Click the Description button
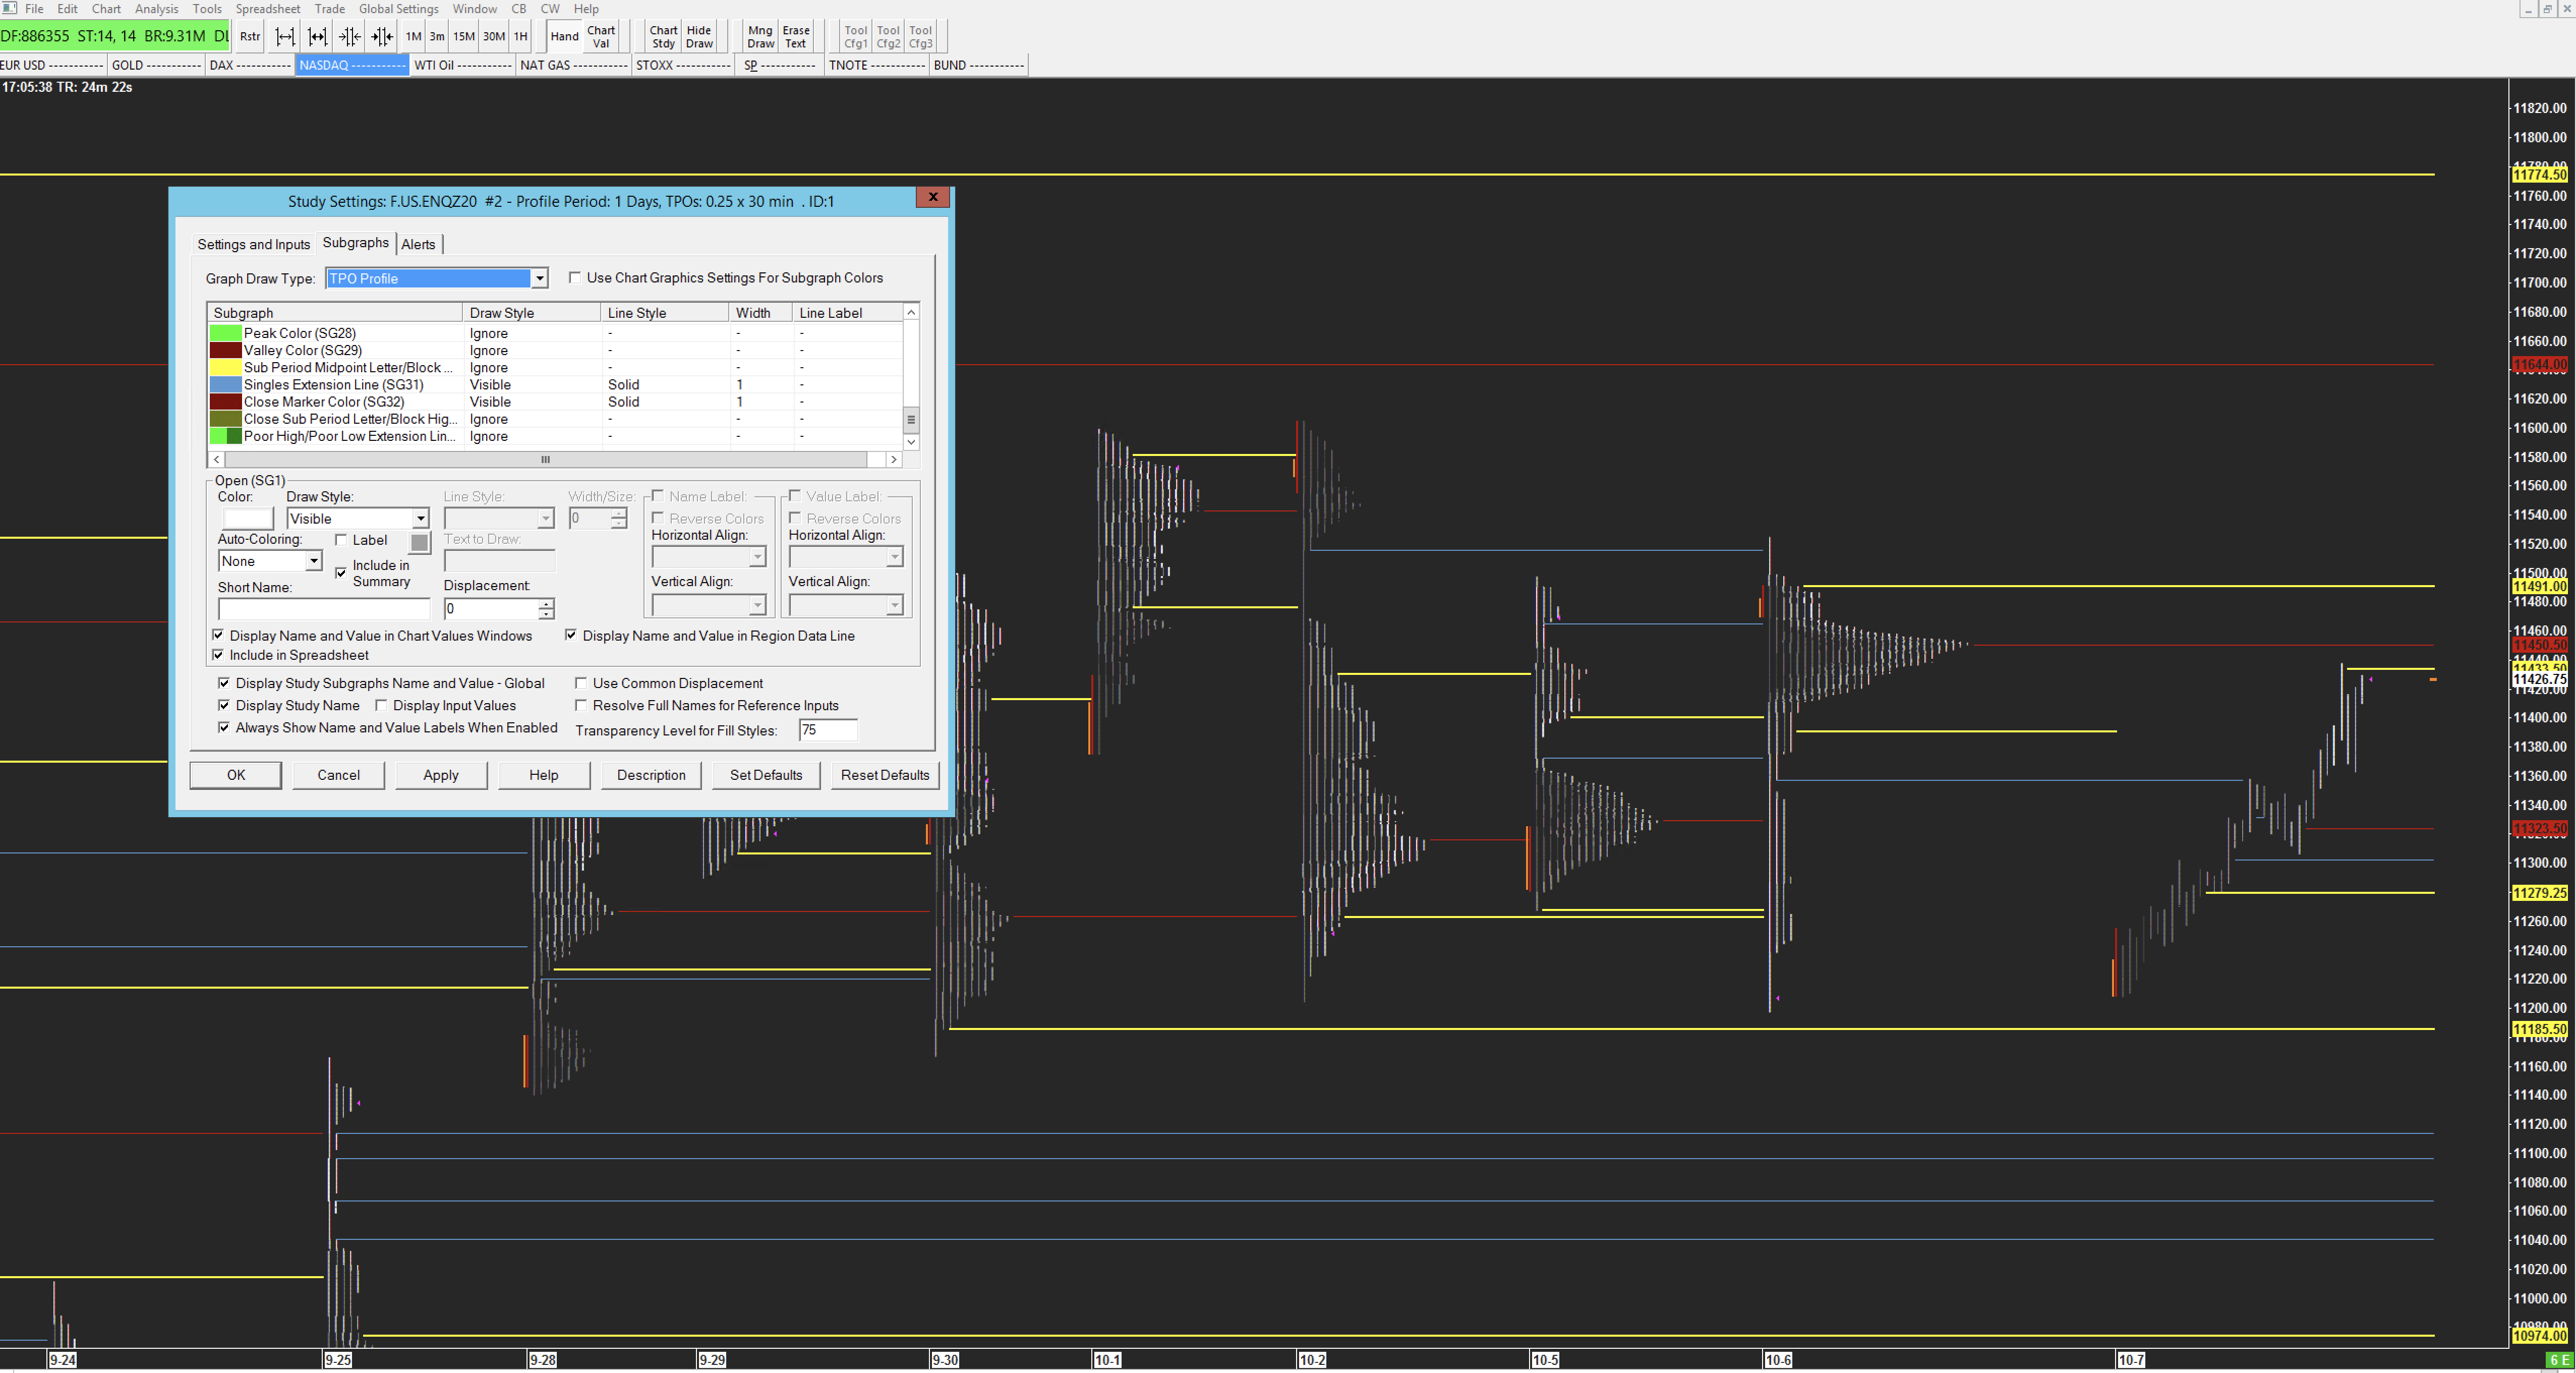The height and width of the screenshot is (1373, 2576). click(x=651, y=775)
